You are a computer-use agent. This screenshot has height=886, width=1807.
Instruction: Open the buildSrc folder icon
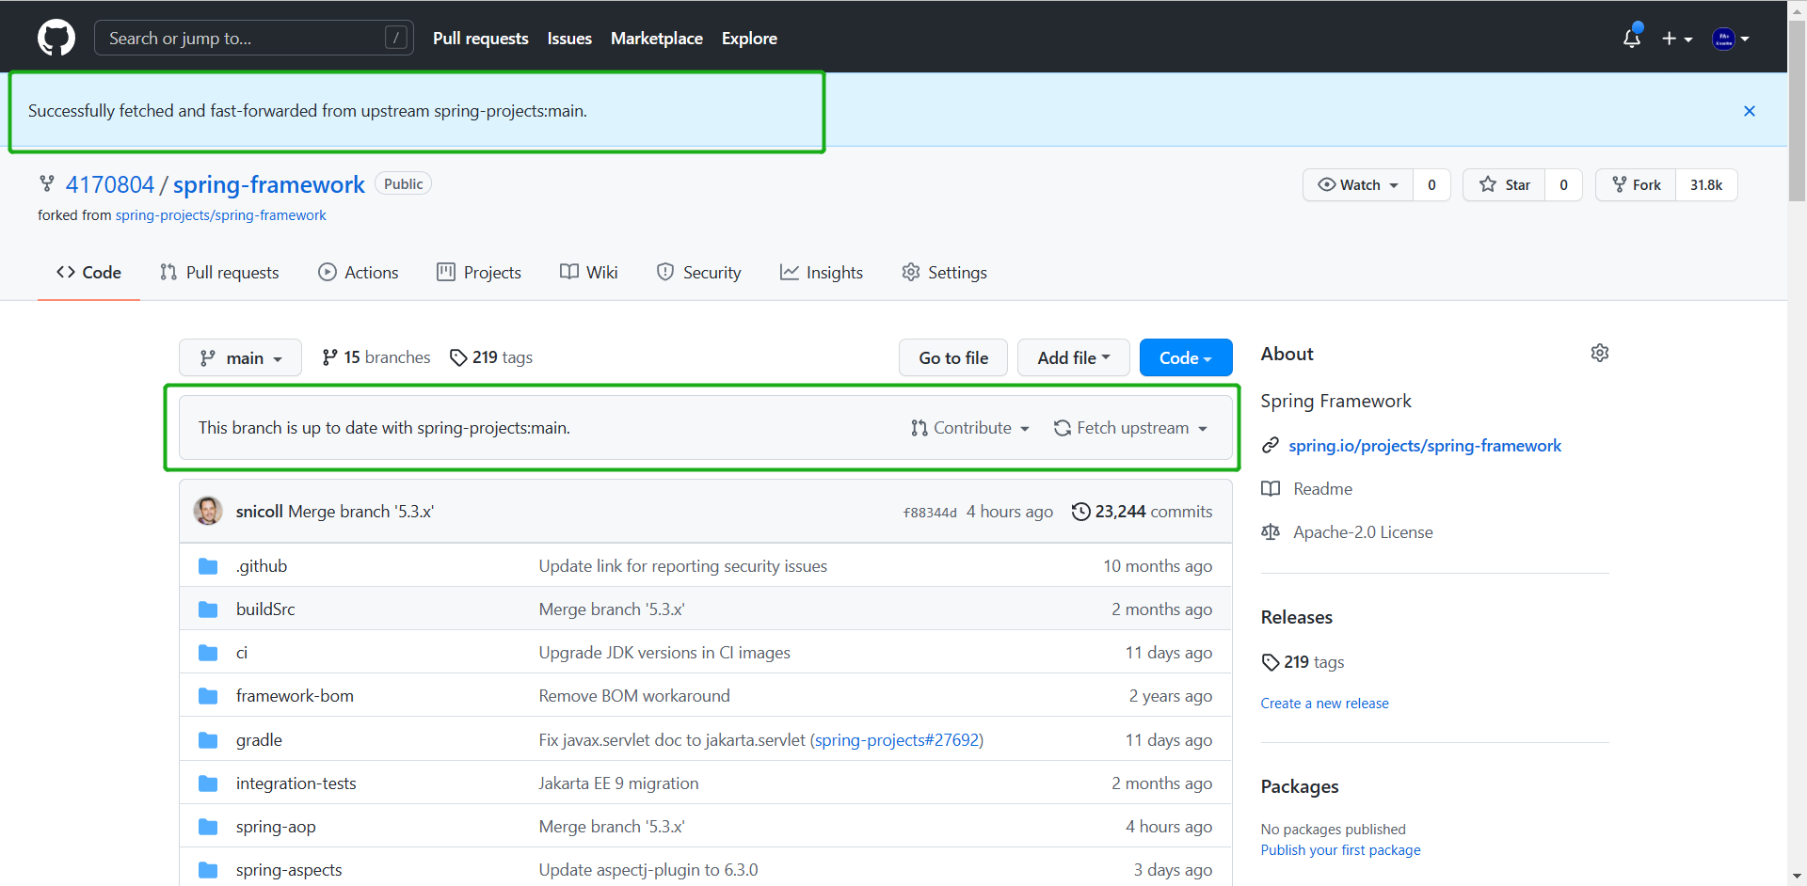208,609
